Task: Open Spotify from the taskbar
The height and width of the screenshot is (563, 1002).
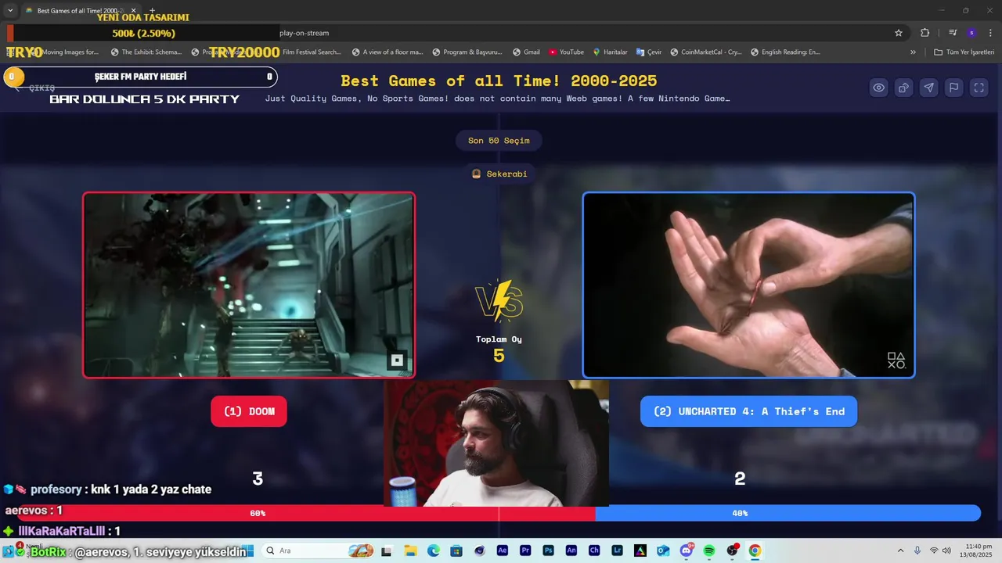Action: coord(709,550)
